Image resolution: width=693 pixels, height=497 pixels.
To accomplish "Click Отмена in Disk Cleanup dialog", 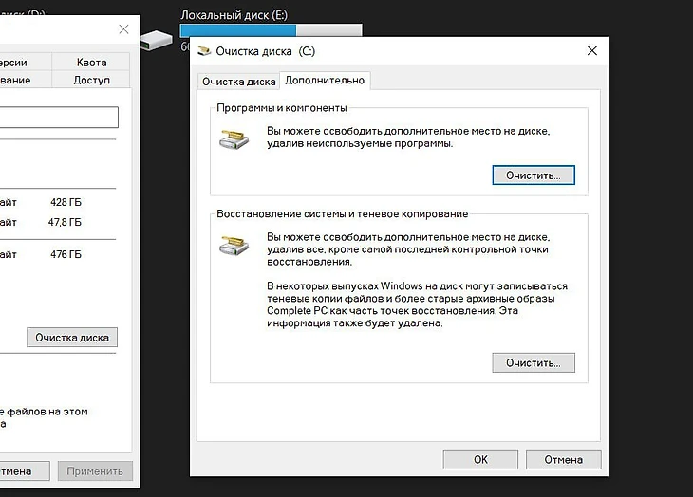I will 563,459.
